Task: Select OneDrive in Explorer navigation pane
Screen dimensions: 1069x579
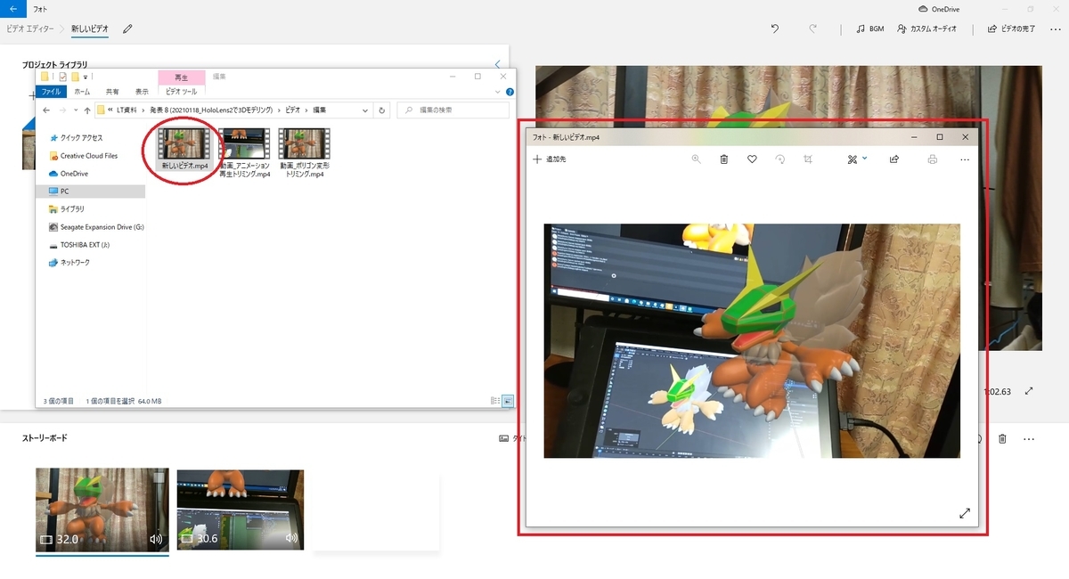Action: (69, 174)
